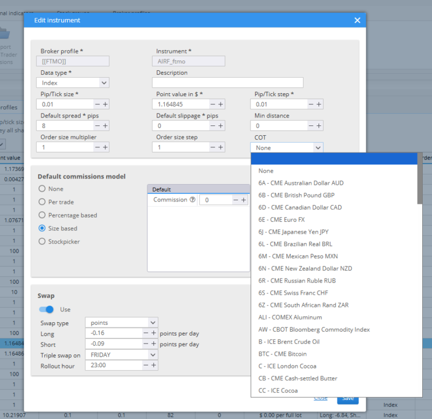Choose 6D - CME Canadian Dollar CAD
The width and height of the screenshot is (432, 419).
coord(334,207)
